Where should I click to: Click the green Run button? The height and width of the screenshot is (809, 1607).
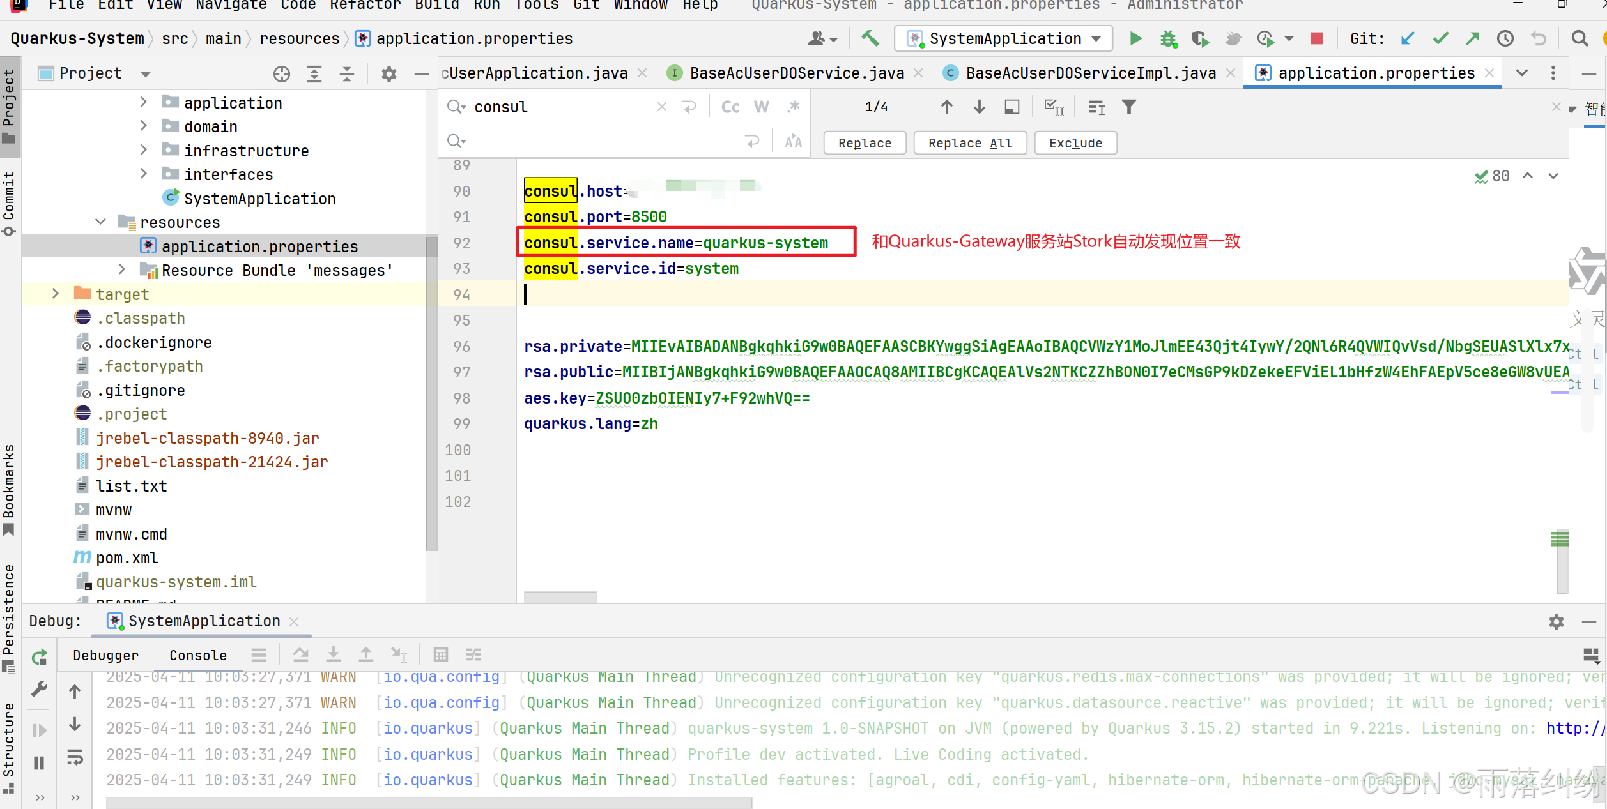pos(1135,39)
